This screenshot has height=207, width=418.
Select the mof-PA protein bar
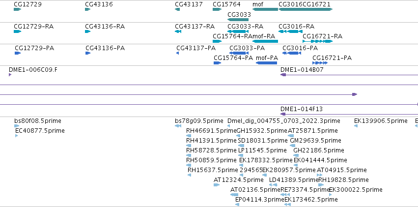click(266, 63)
